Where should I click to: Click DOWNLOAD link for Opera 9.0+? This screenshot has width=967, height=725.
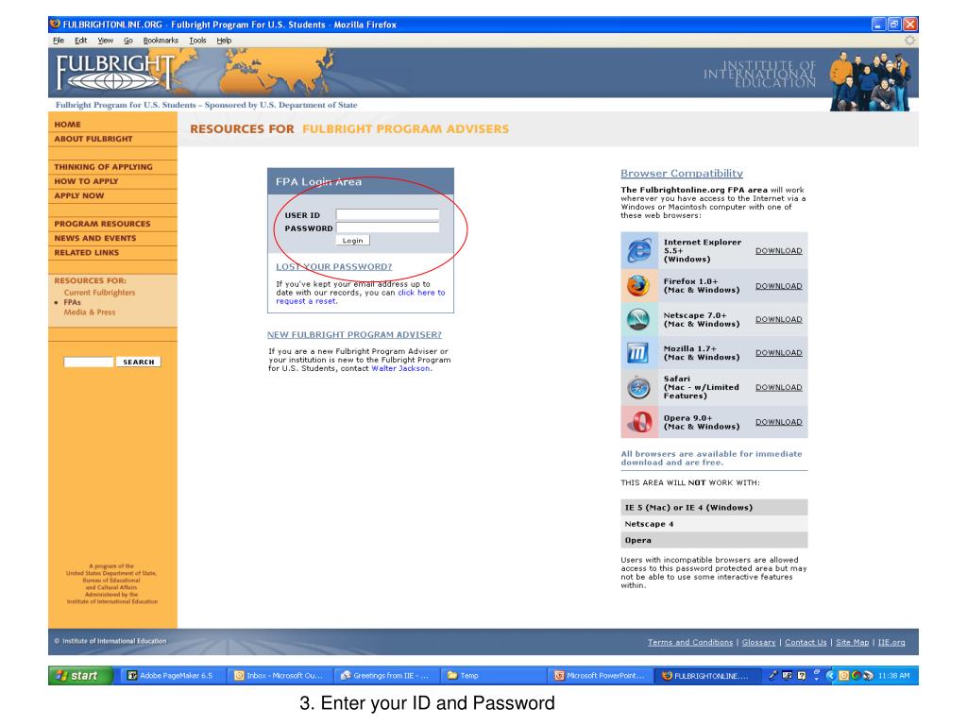[779, 422]
